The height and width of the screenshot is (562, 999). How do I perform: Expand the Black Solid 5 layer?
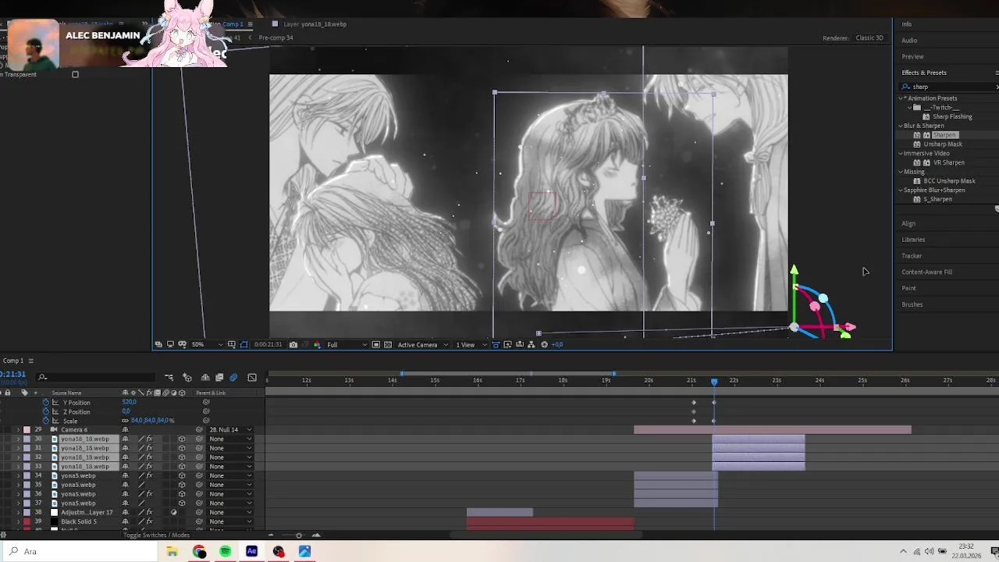(x=18, y=522)
